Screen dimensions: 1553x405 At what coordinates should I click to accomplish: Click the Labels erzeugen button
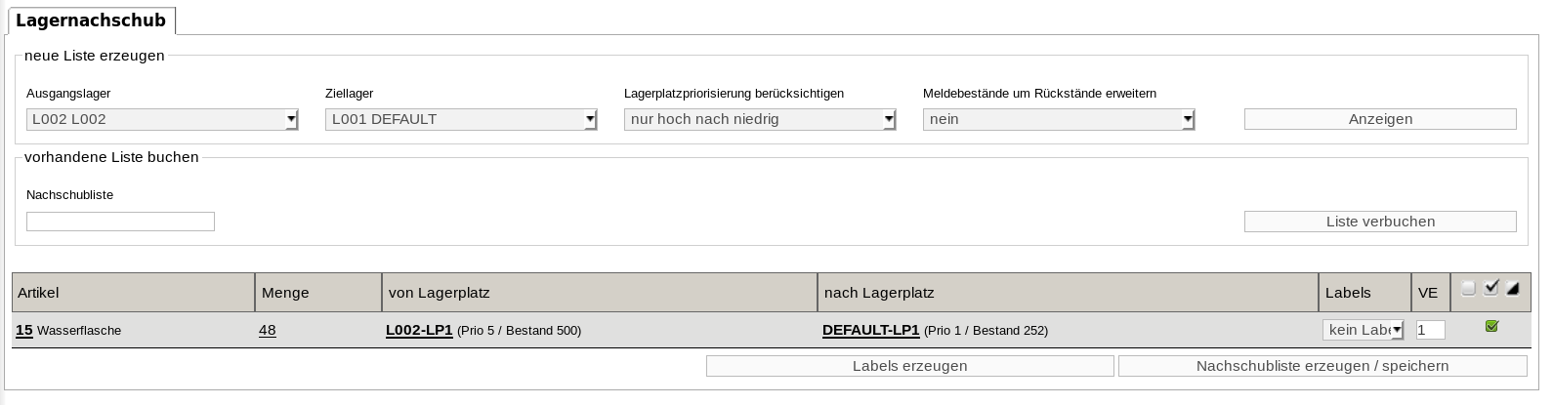tap(909, 366)
